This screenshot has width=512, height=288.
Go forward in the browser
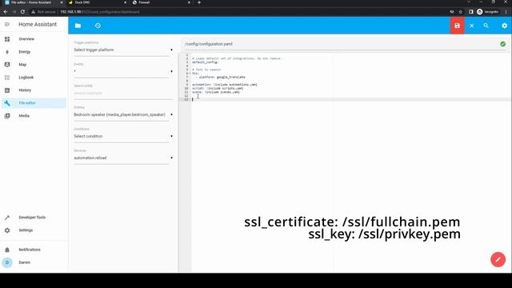[x=14, y=12]
